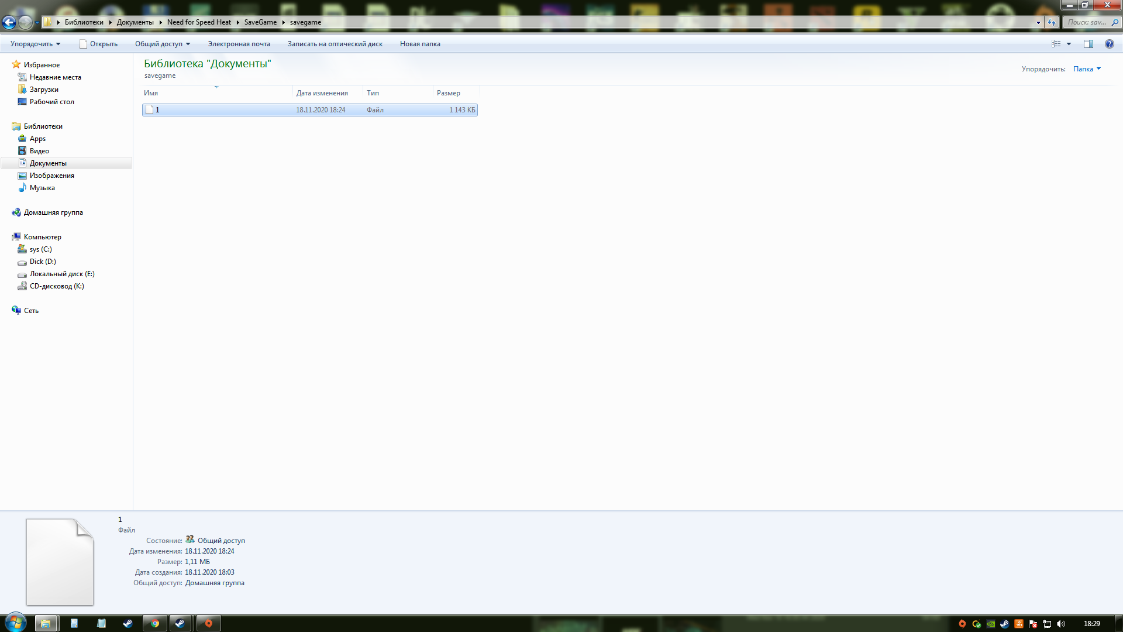
Task: Expand the view options arrow
Action: coord(1069,44)
